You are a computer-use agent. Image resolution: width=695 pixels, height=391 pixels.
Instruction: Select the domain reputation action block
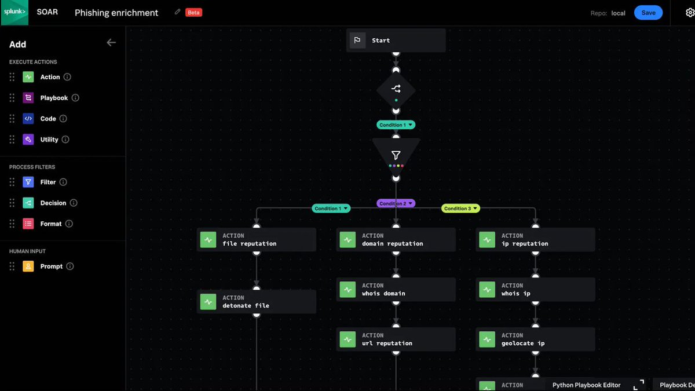coord(396,240)
